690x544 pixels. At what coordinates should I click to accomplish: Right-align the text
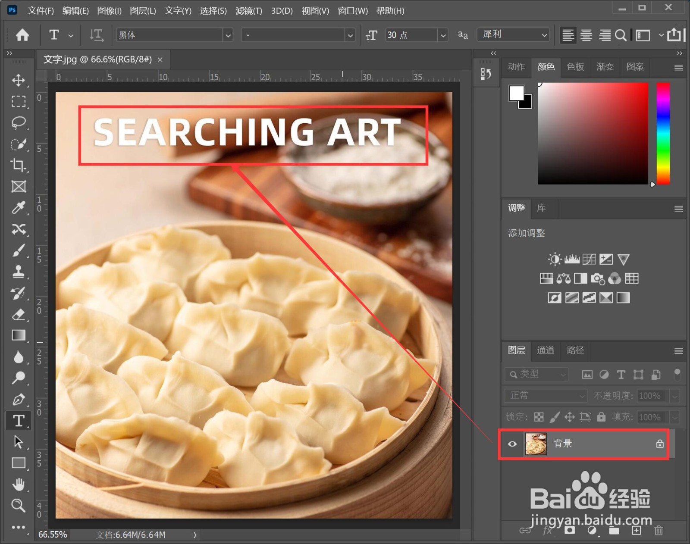(605, 35)
